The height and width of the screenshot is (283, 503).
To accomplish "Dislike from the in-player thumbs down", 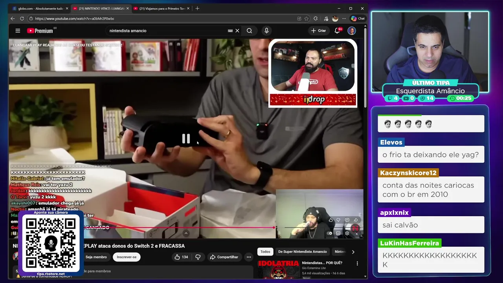I will click(x=338, y=220).
